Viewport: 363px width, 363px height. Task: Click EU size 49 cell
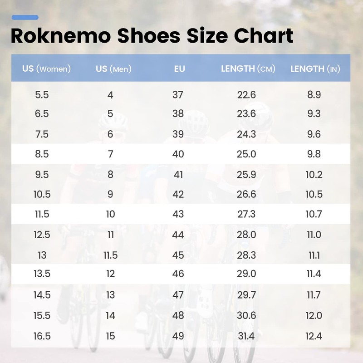tap(178, 336)
